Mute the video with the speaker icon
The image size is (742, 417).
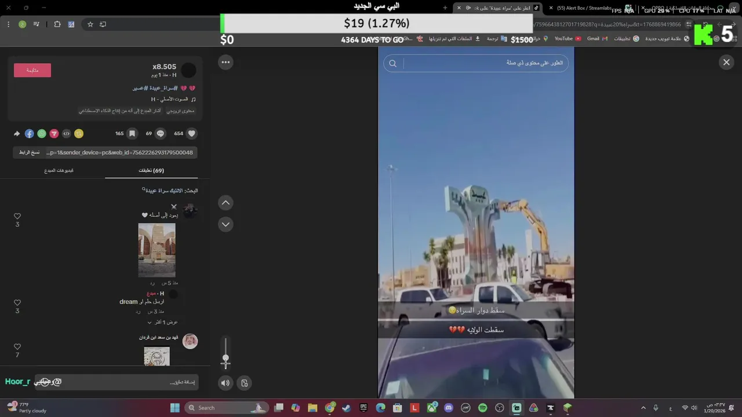pyautogui.click(x=225, y=383)
